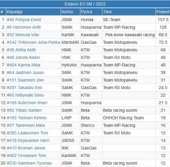Open #291 Takatalo Eeli profile

(24, 88)
